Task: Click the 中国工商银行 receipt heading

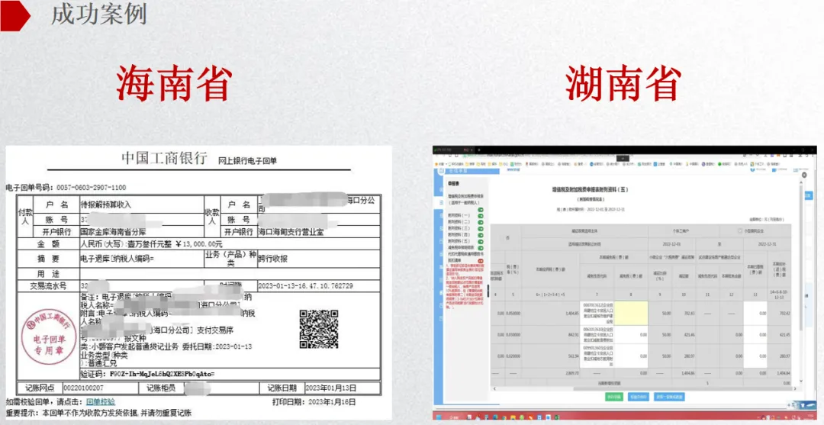Action: (164, 159)
